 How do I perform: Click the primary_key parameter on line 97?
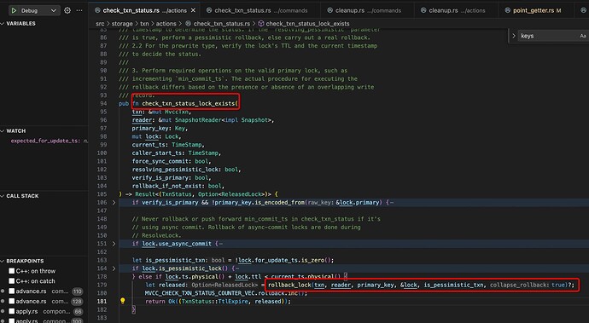coord(151,129)
